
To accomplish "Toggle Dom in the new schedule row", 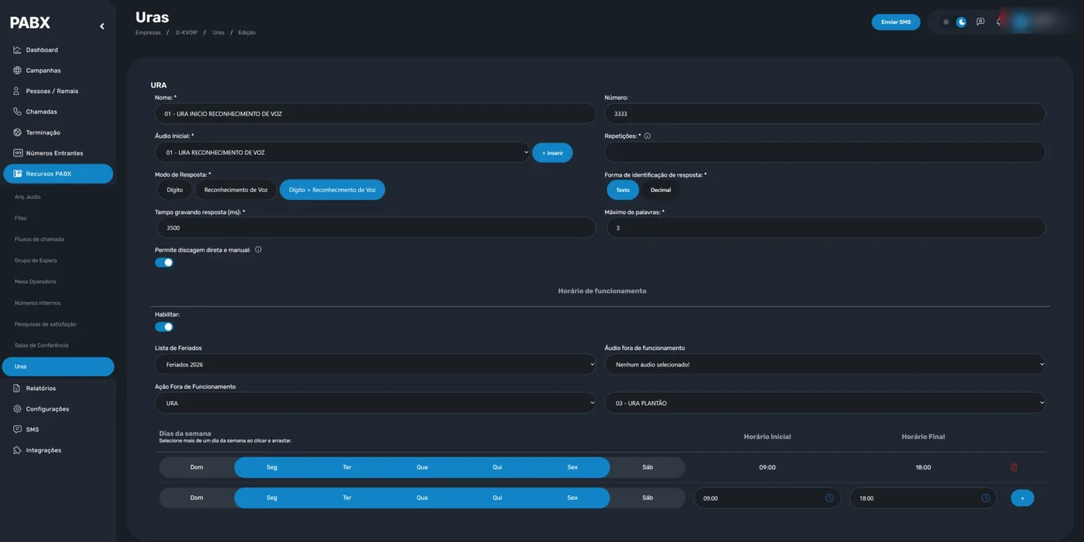I will (197, 498).
